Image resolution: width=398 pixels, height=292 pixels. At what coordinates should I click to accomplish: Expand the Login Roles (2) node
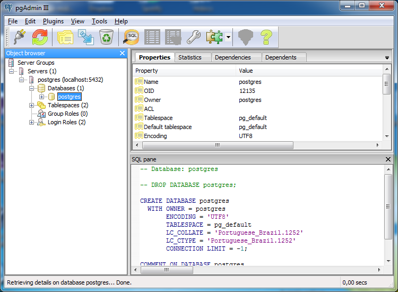tap(31, 123)
